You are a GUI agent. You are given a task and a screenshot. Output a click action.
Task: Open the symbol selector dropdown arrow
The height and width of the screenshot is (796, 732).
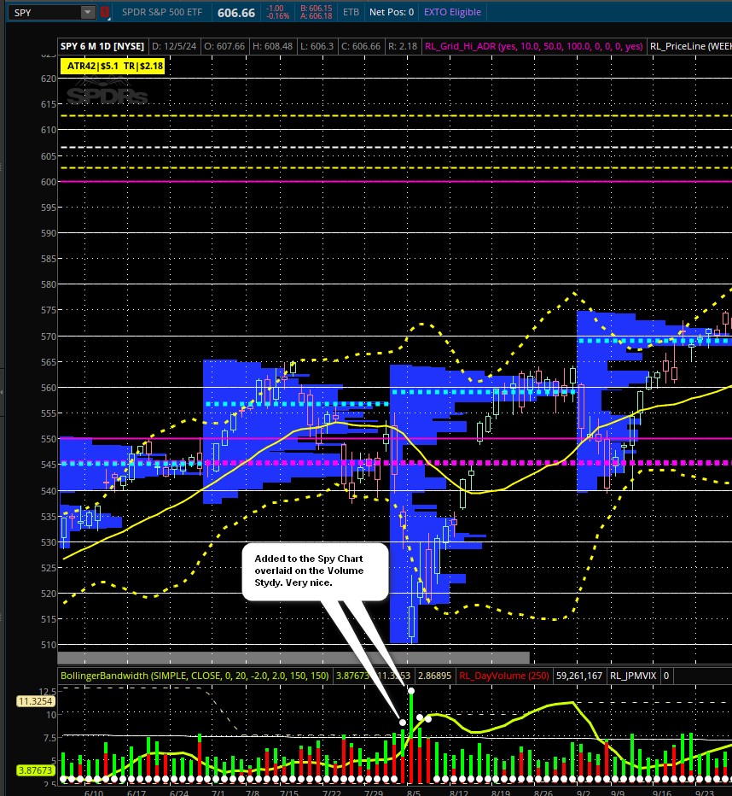tap(88, 12)
